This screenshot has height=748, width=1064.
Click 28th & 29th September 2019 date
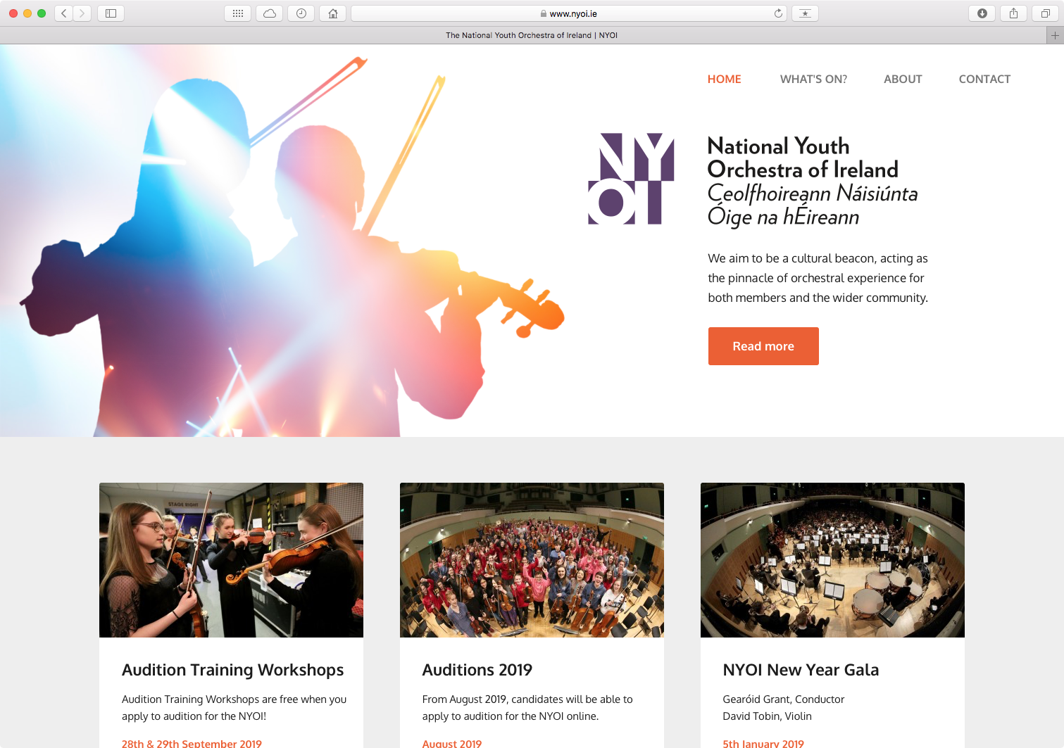192,743
